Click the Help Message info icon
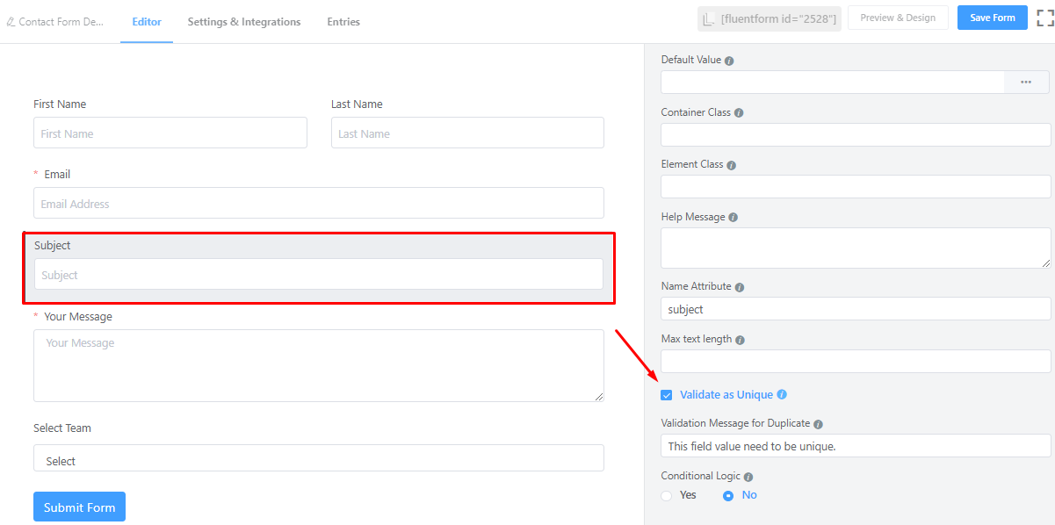The image size is (1055, 525). [x=733, y=218]
